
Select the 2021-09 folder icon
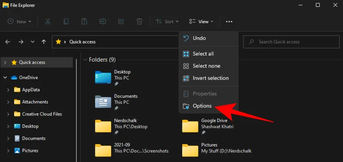(103, 150)
